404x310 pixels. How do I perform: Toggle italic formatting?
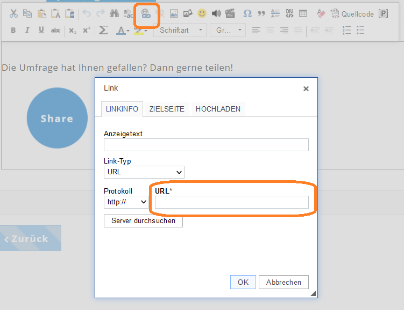[27, 31]
